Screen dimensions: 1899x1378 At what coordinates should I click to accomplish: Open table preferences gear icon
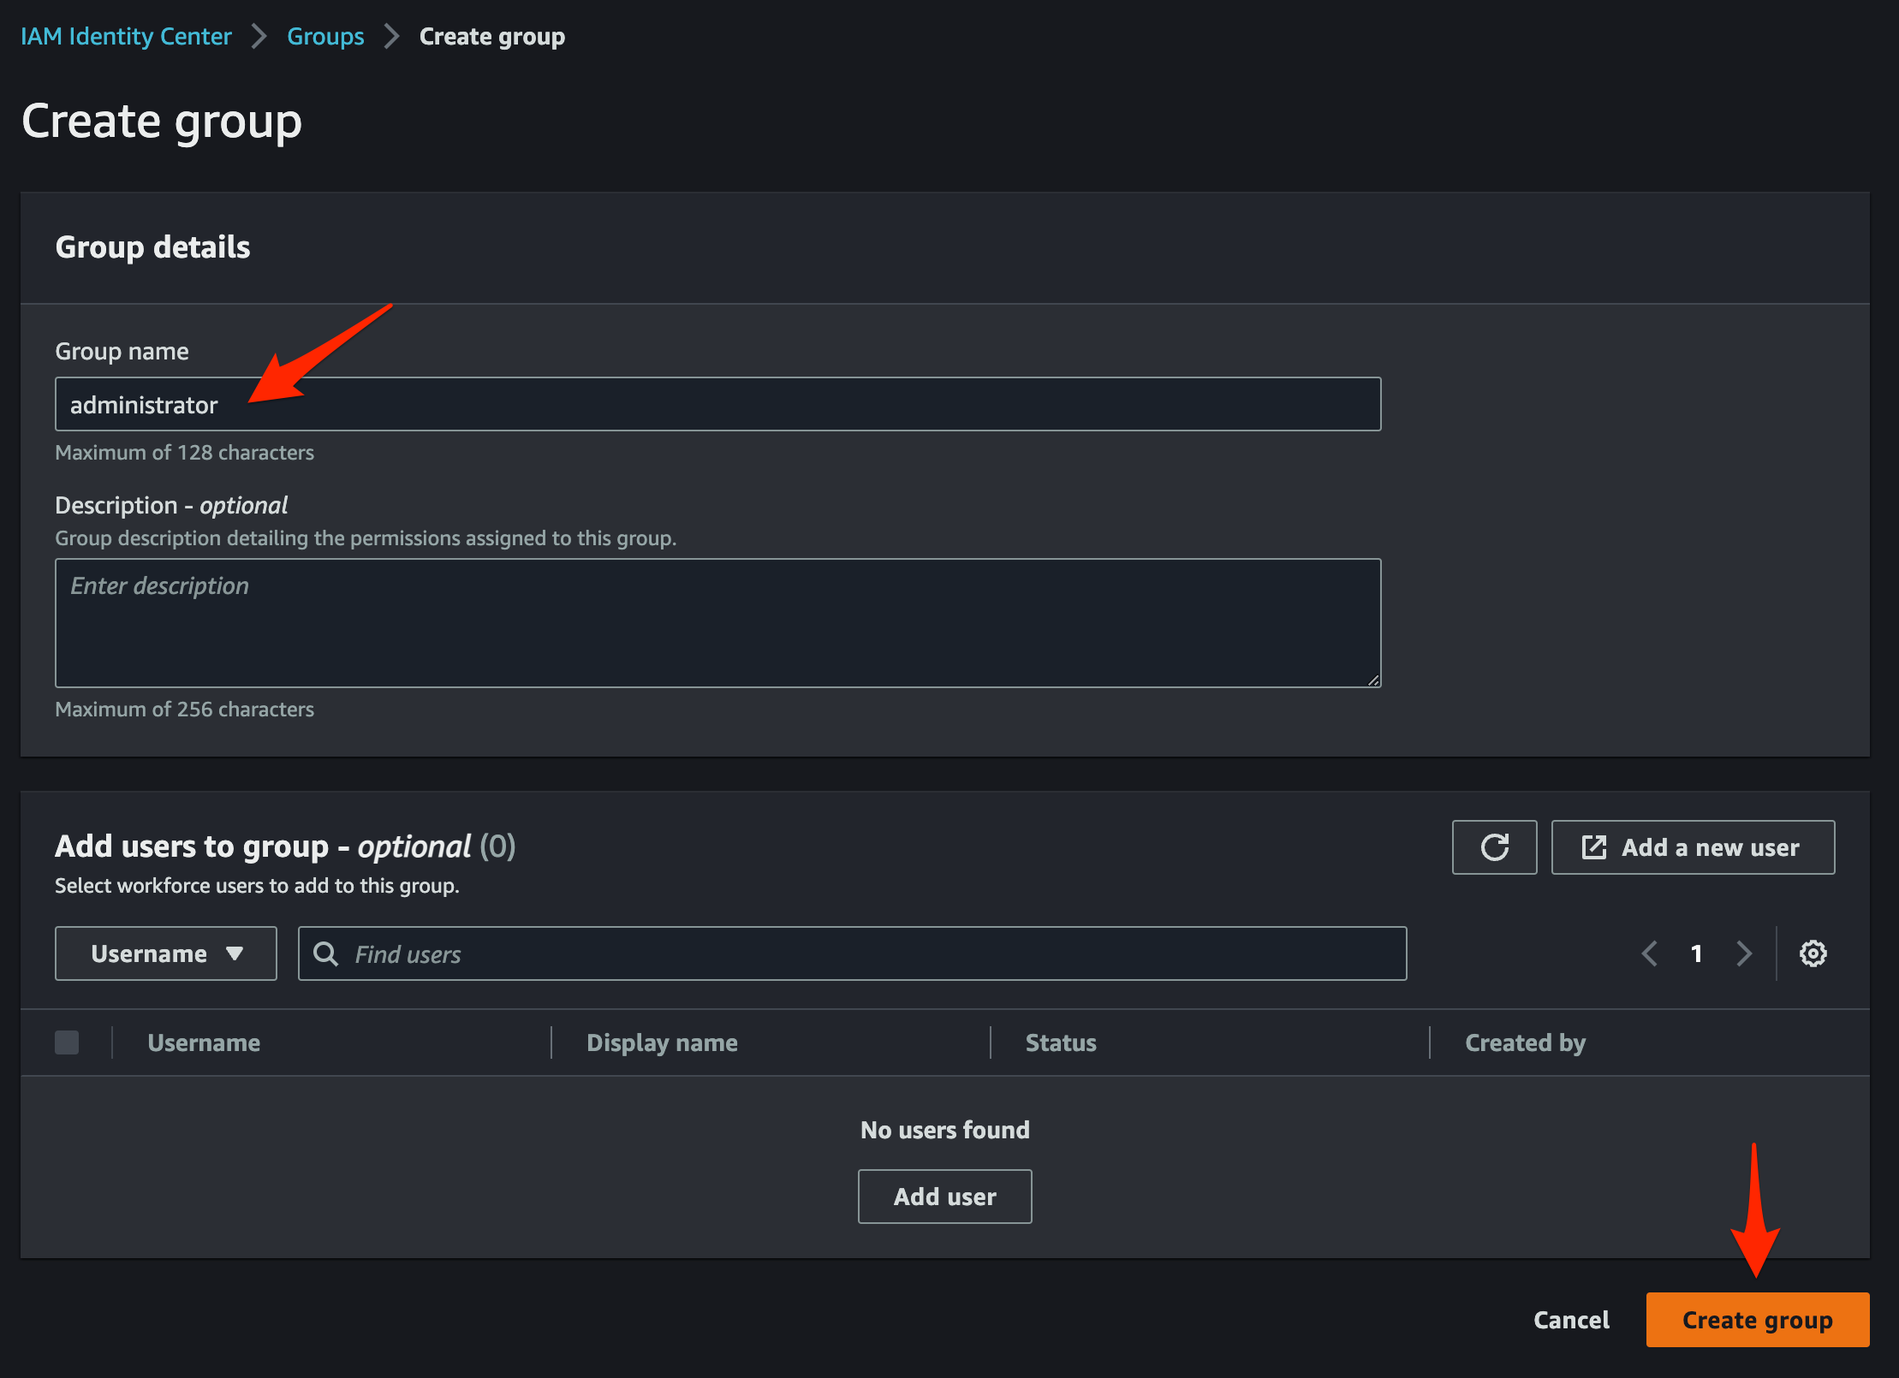[x=1813, y=953]
